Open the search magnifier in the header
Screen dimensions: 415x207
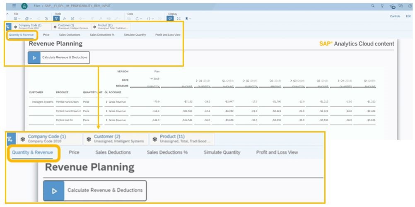coord(373,6)
